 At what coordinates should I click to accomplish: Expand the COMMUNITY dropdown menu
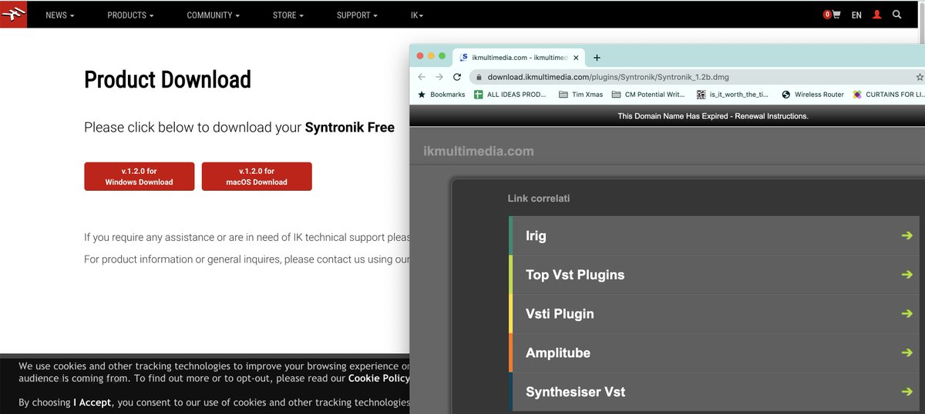pyautogui.click(x=214, y=15)
